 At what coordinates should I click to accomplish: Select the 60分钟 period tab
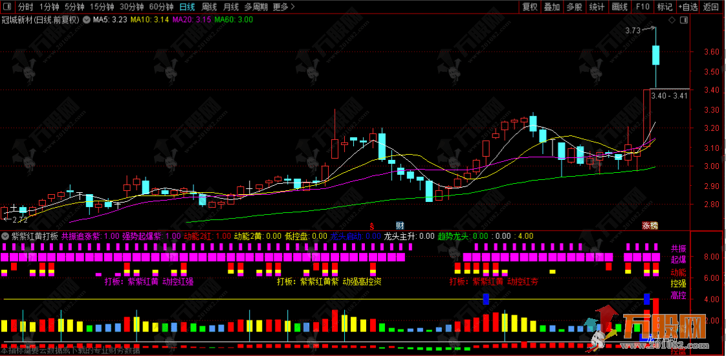(x=161, y=6)
